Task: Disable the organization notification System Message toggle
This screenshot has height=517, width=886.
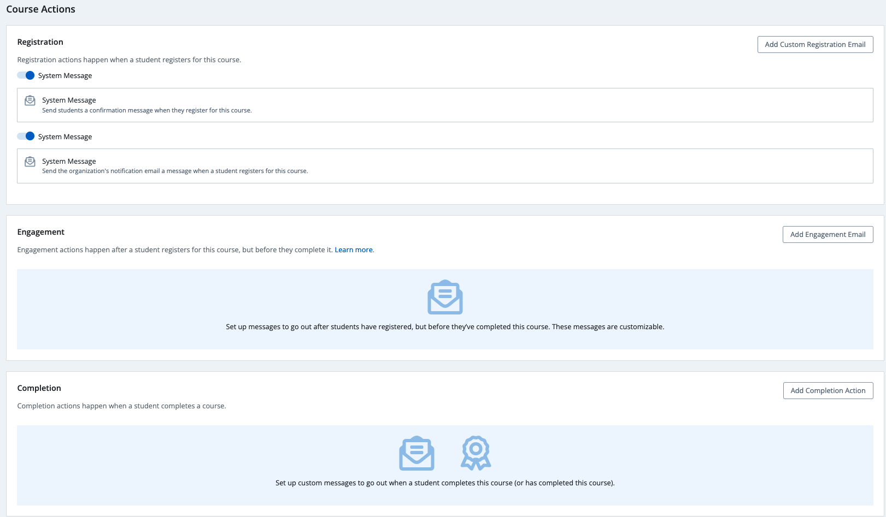Action: pos(26,136)
